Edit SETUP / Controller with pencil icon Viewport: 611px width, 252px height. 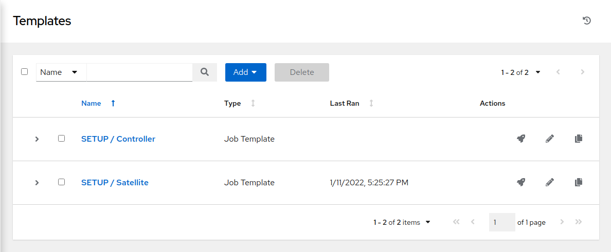click(549, 139)
